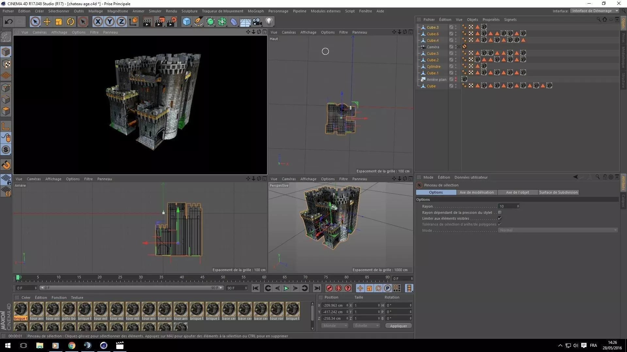Image resolution: width=627 pixels, height=352 pixels.
Task: Select the Rotate tool icon
Action: (x=71, y=22)
